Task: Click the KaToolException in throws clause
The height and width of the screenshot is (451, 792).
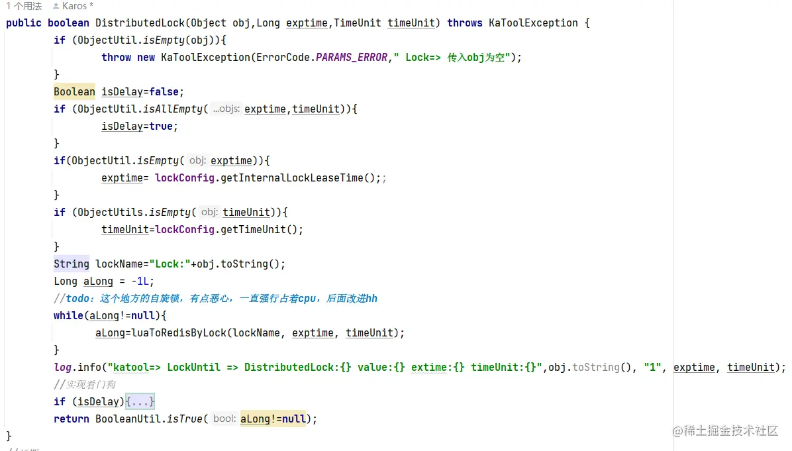Action: tap(533, 23)
